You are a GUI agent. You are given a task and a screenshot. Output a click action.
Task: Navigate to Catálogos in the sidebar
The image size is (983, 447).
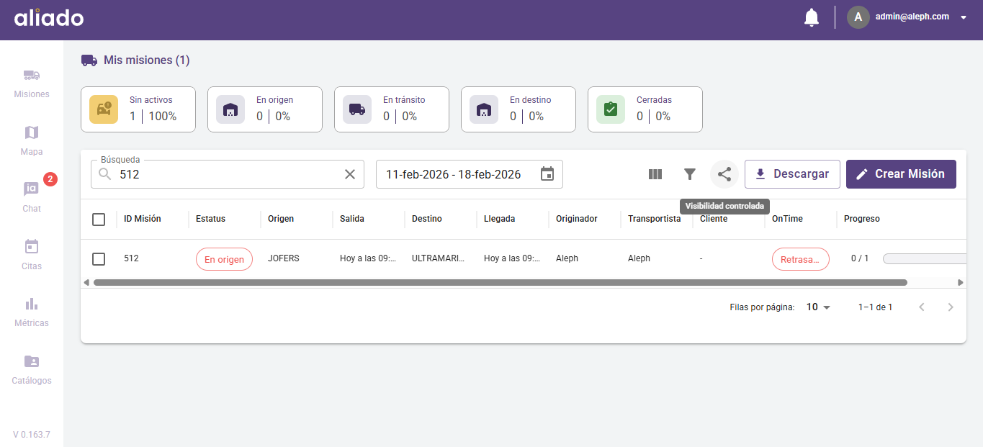tap(32, 369)
